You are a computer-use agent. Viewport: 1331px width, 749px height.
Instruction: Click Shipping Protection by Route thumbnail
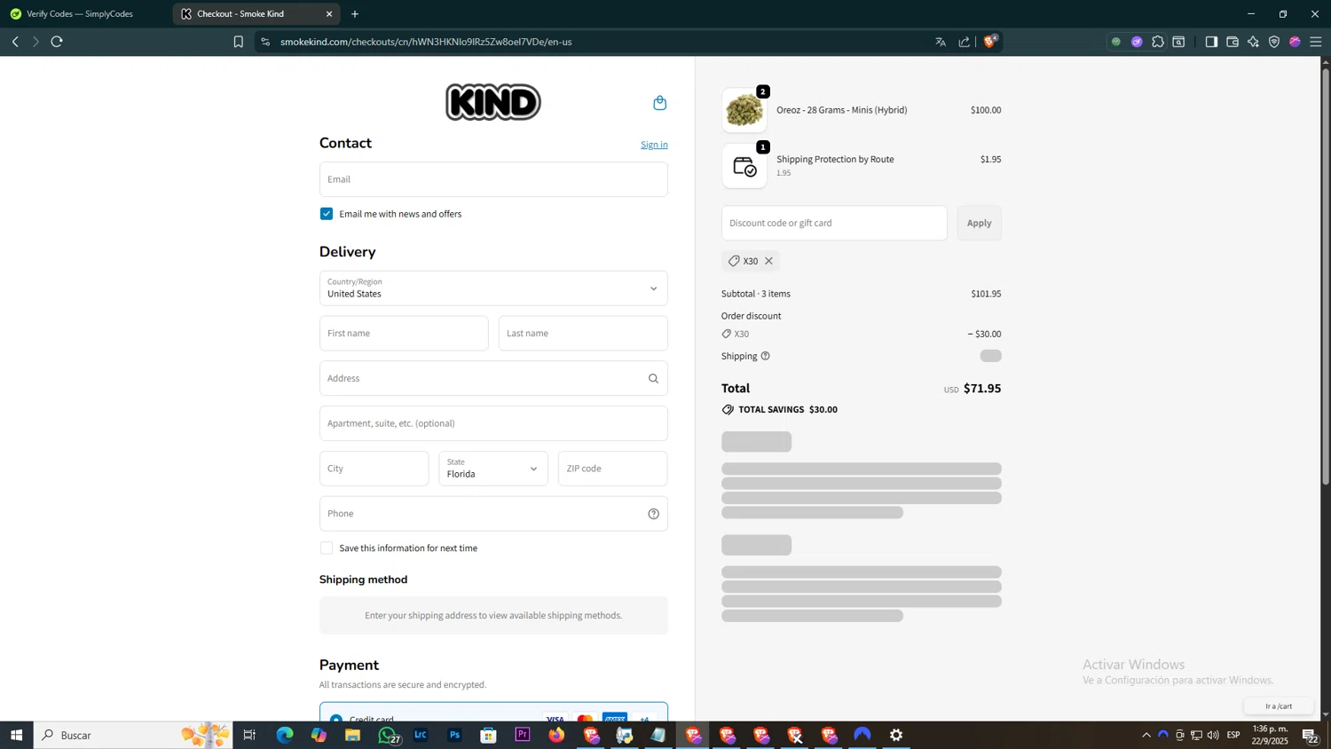(744, 166)
